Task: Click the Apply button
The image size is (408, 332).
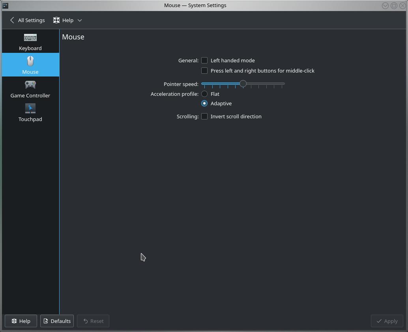Action: 387,321
